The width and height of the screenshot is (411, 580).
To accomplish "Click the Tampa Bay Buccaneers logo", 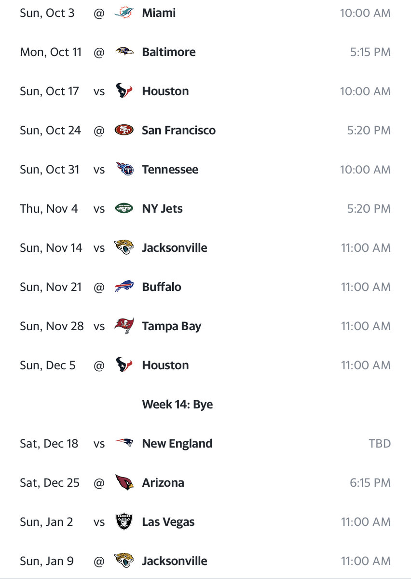I will [x=124, y=326].
